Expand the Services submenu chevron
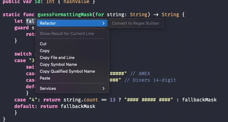Image resolution: width=228 pixels, height=122 pixels. pos(103,88)
